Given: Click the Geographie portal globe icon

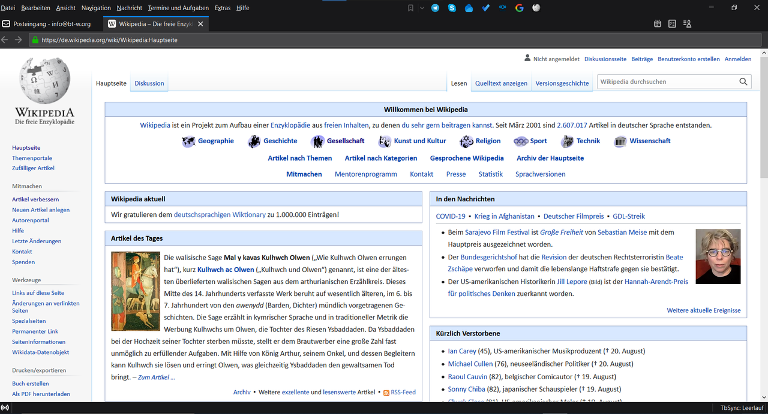Looking at the screenshot, I should [x=188, y=141].
